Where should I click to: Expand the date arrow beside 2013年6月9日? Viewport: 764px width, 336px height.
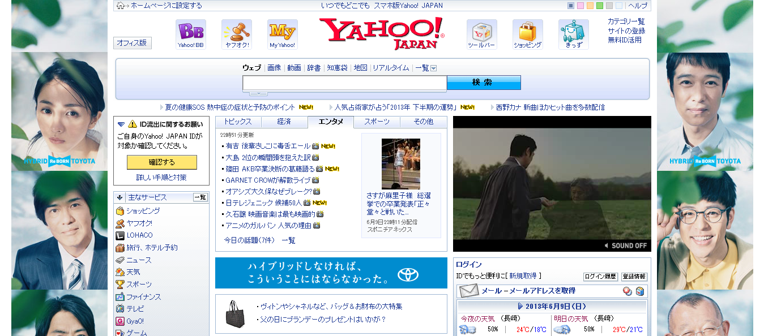(520, 306)
